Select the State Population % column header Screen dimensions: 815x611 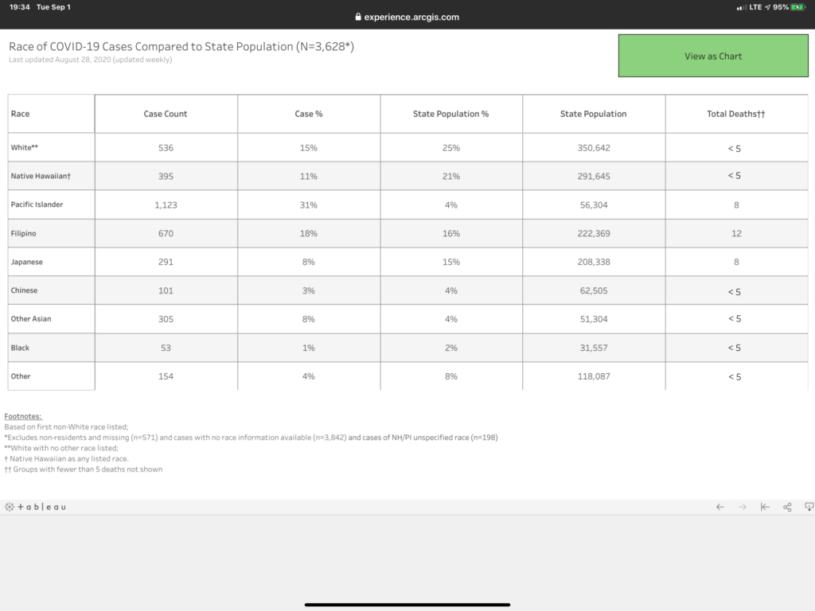[451, 114]
